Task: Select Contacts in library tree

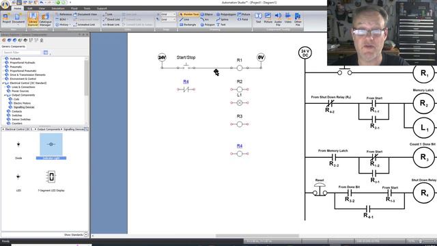Action: pyautogui.click(x=16, y=111)
